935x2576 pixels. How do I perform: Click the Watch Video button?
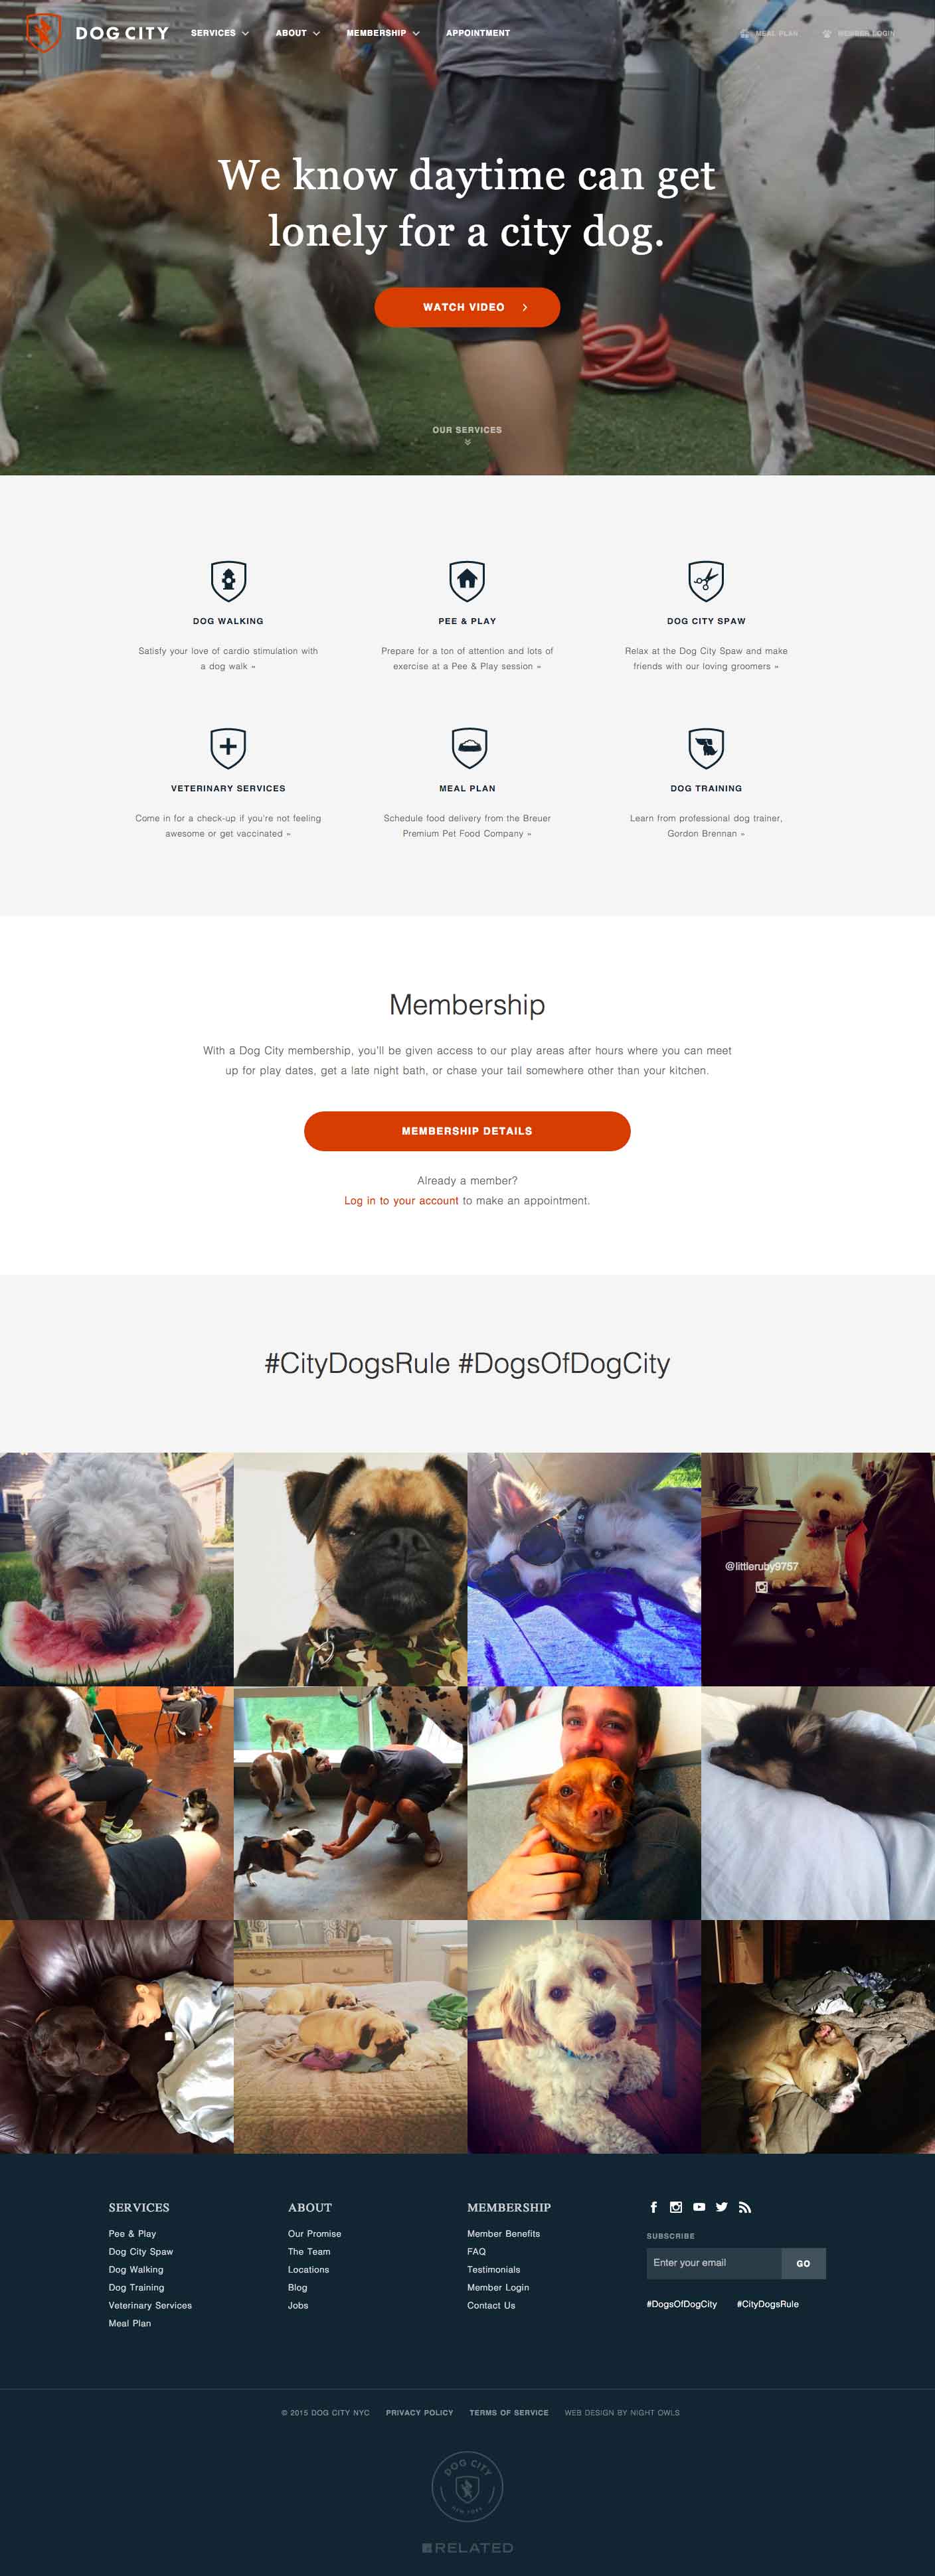[x=467, y=307]
